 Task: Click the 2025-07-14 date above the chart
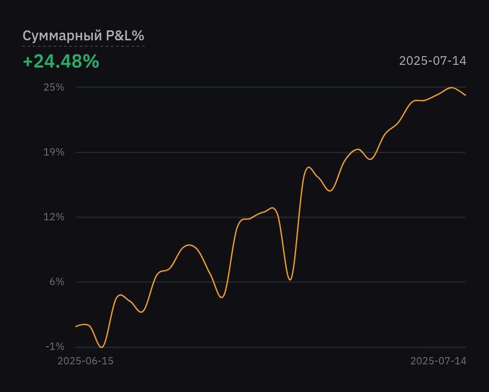pos(432,61)
